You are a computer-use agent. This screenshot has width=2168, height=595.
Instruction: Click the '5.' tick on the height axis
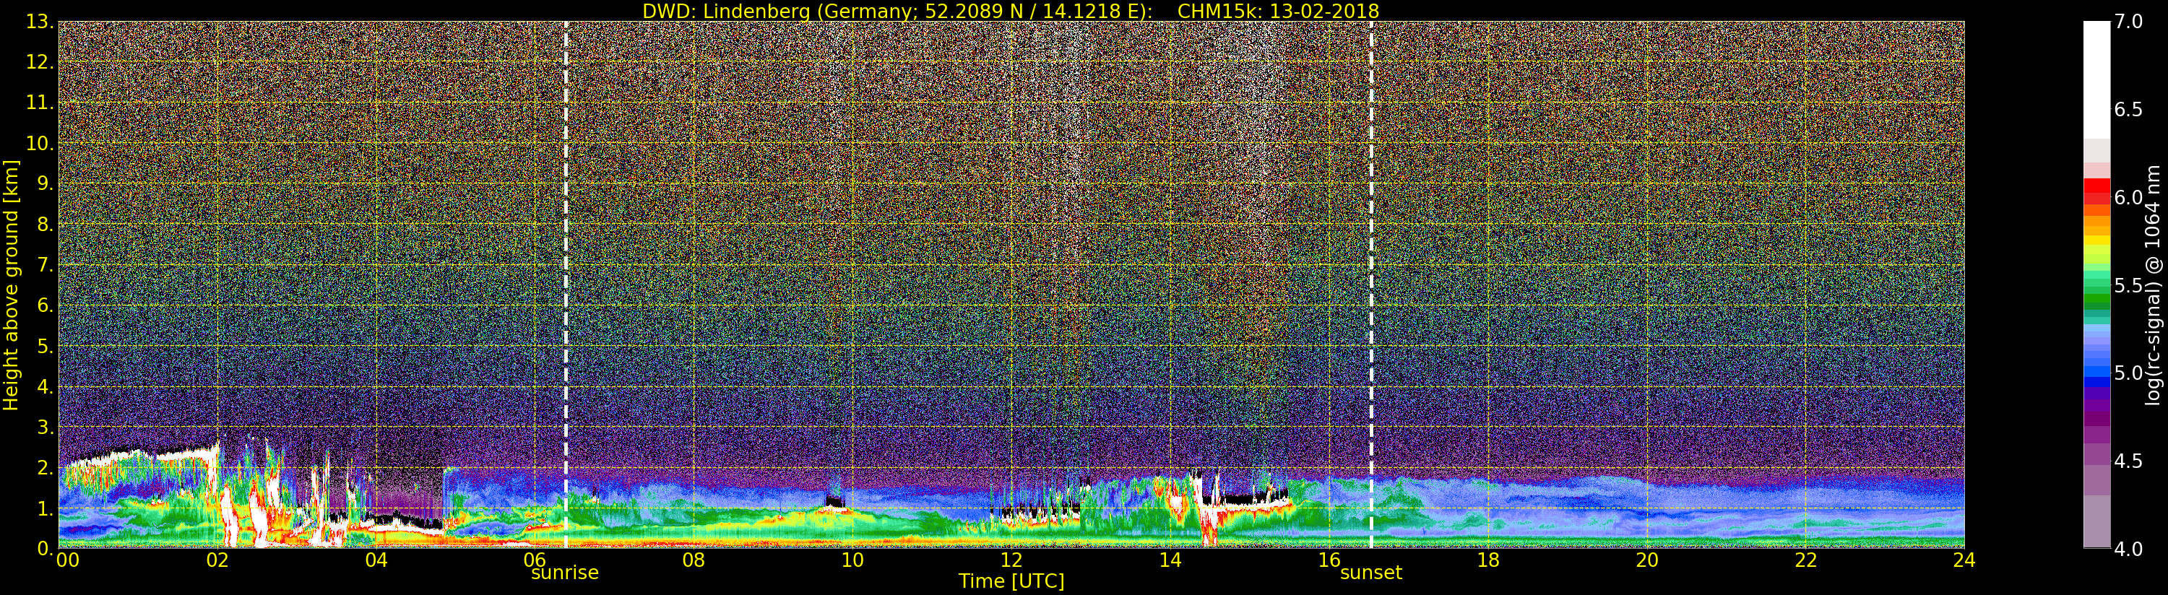click(x=45, y=346)
